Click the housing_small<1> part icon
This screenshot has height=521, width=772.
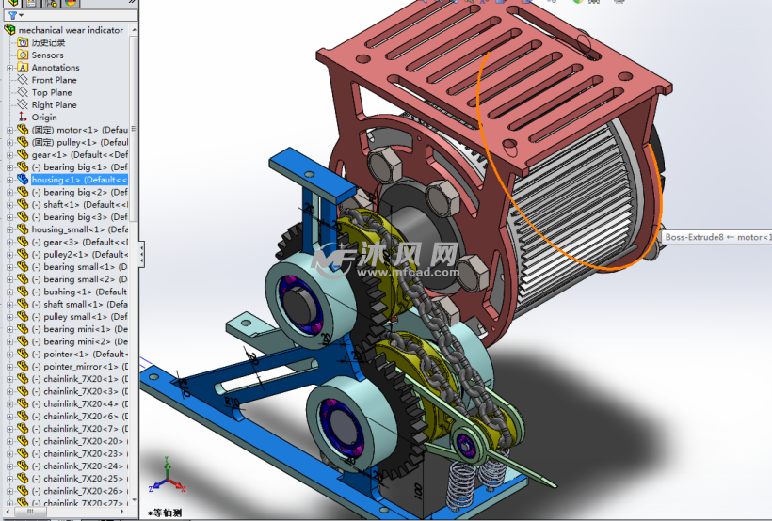point(23,229)
